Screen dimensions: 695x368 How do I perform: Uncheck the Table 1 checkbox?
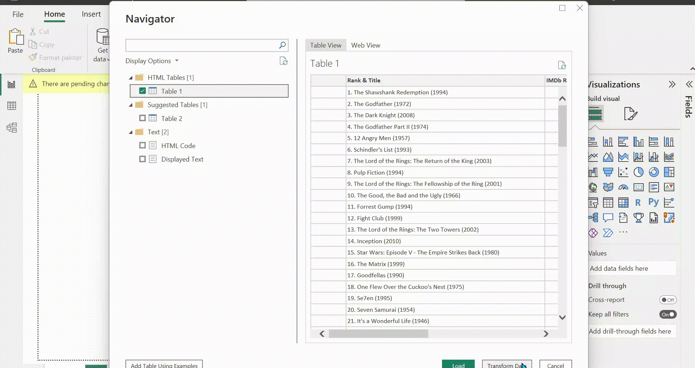[x=142, y=91]
